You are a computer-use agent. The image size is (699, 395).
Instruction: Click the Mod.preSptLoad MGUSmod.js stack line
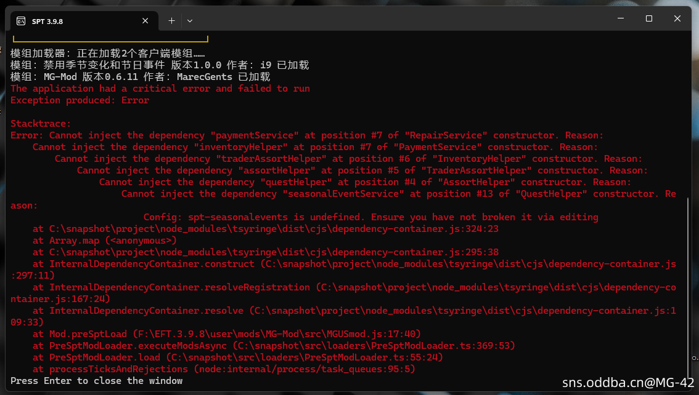click(226, 334)
